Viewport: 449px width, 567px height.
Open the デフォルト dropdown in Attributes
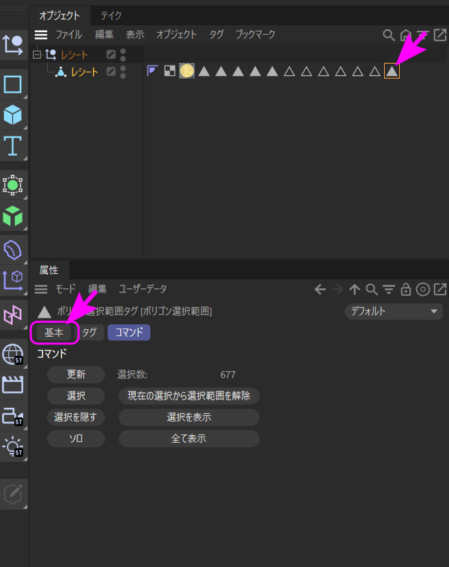point(394,312)
